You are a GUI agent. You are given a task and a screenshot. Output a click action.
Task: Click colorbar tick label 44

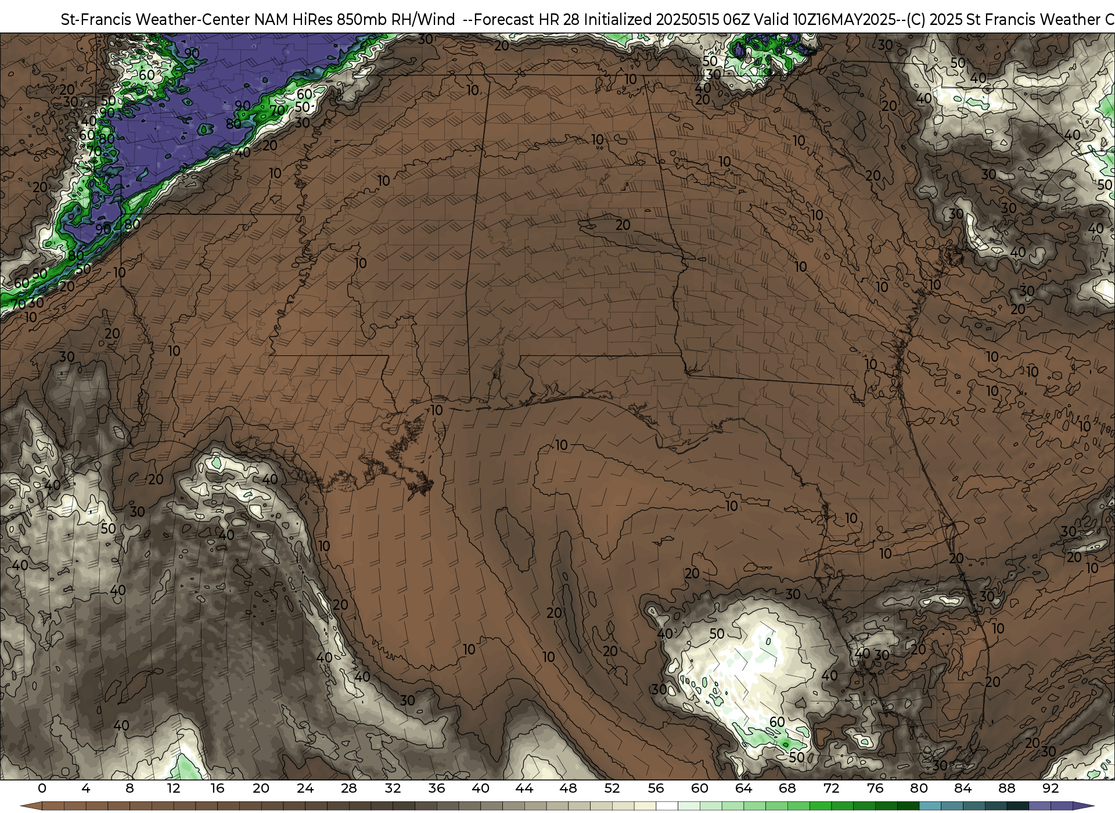pos(524,788)
